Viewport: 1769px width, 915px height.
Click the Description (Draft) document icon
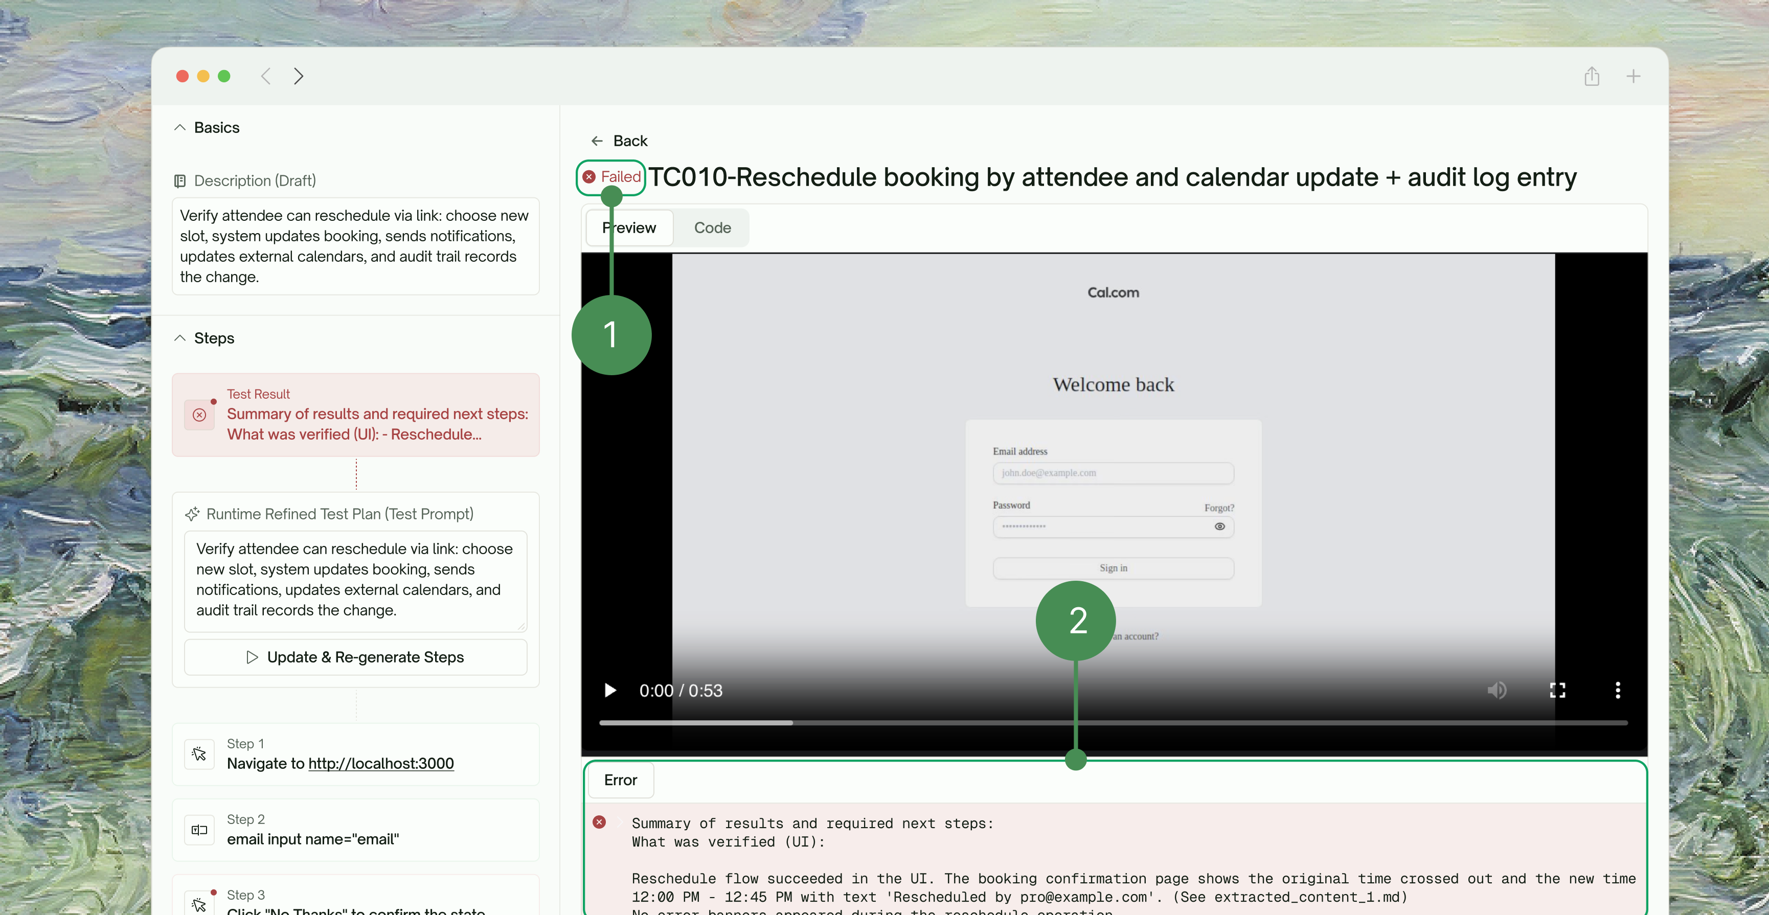180,180
